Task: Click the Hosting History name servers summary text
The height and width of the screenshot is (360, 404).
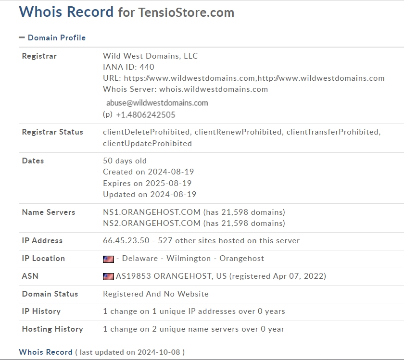Action: point(193,329)
